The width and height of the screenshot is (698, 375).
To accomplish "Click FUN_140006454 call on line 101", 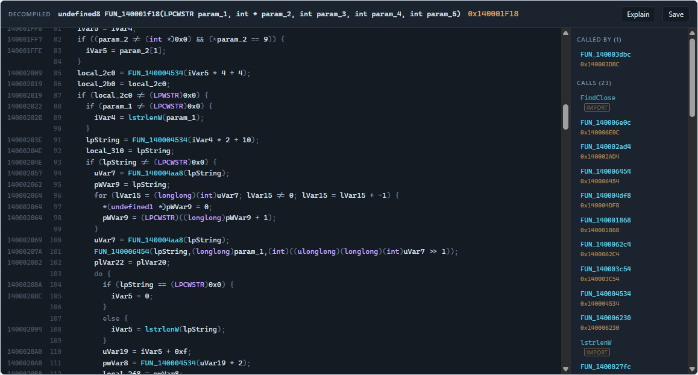I will (122, 251).
